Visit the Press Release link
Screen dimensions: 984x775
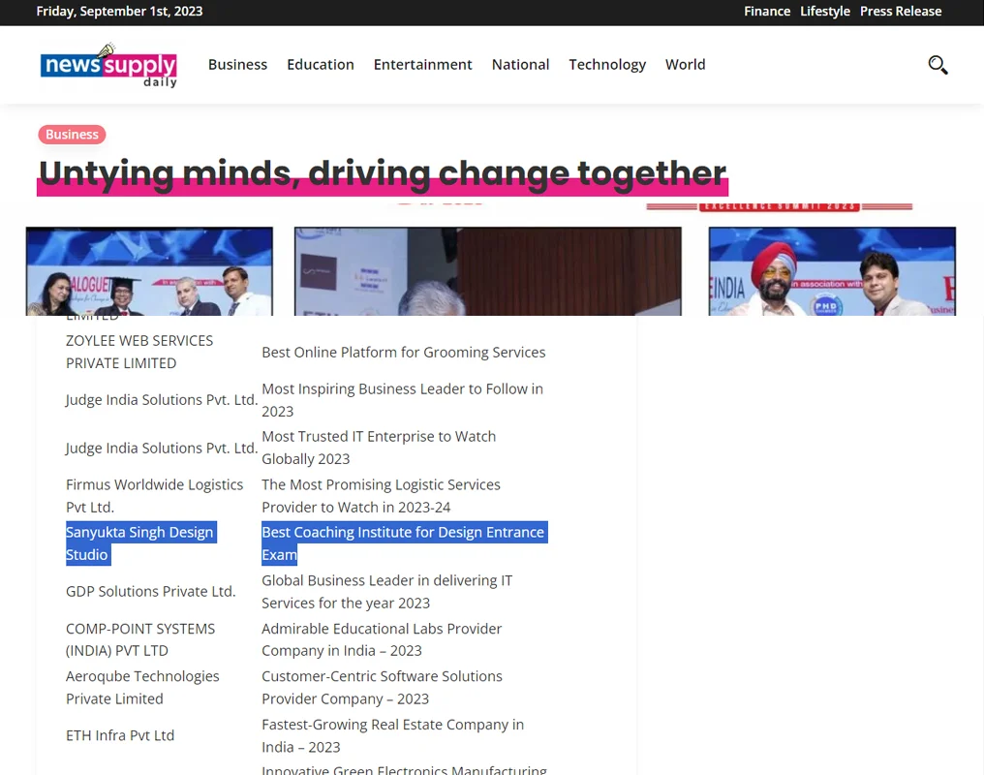coord(900,12)
